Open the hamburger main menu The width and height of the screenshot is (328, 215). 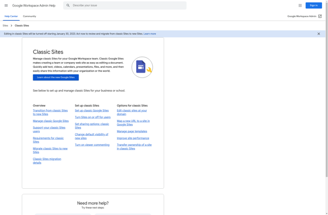tap(6, 5)
